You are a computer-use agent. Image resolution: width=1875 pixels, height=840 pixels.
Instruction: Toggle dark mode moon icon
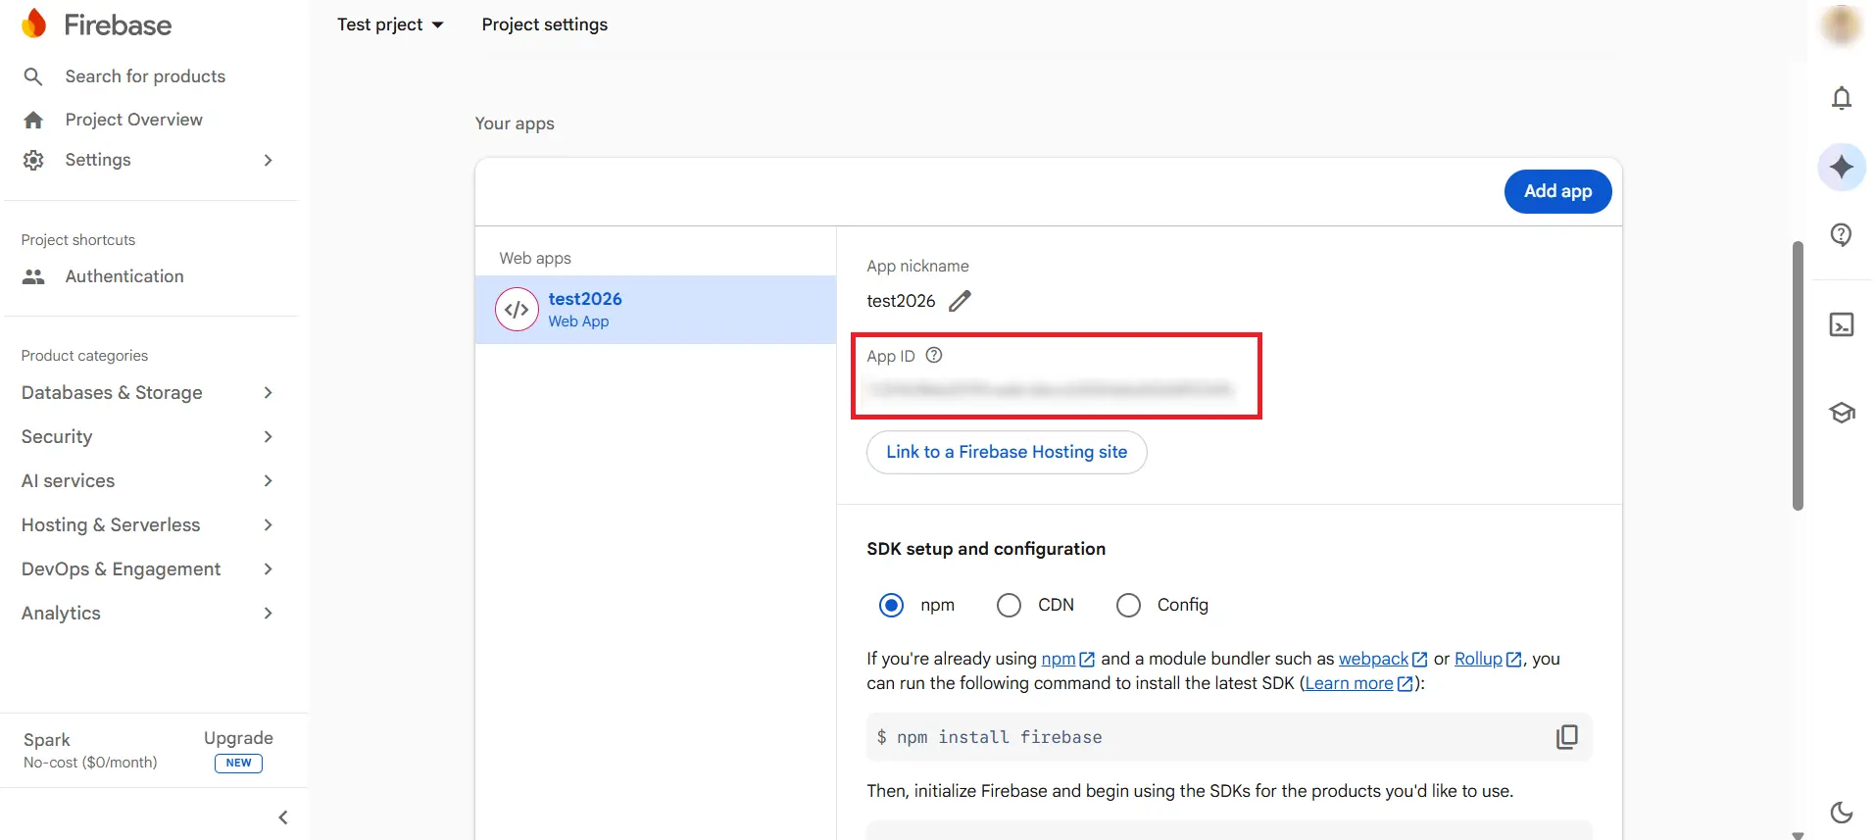point(1842,813)
